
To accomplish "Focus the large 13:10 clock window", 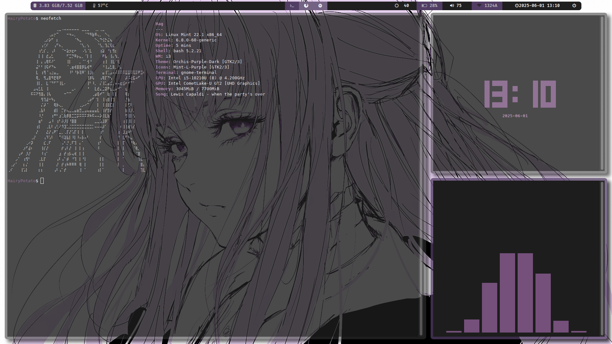I will pyautogui.click(x=520, y=94).
